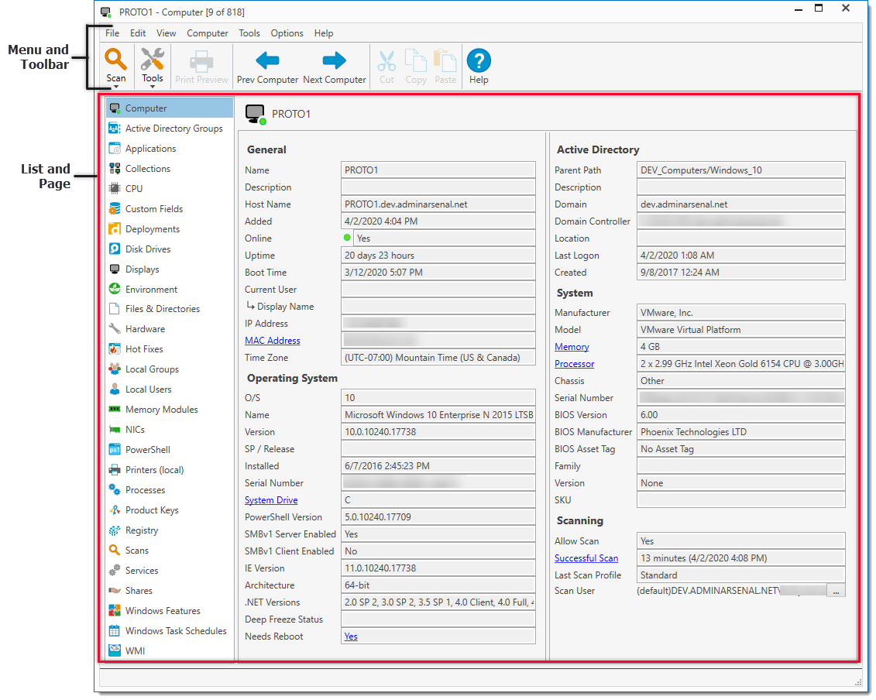Open the Options menu
Viewport: 876px width, 700px height.
pos(287,33)
